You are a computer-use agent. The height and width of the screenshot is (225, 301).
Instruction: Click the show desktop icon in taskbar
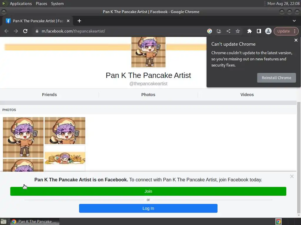coord(4,221)
